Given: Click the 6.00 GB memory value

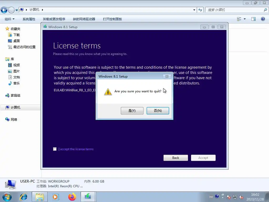Looking at the screenshot, I should pos(98,181).
